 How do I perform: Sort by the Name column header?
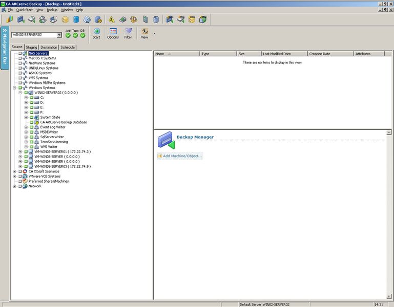(177, 54)
